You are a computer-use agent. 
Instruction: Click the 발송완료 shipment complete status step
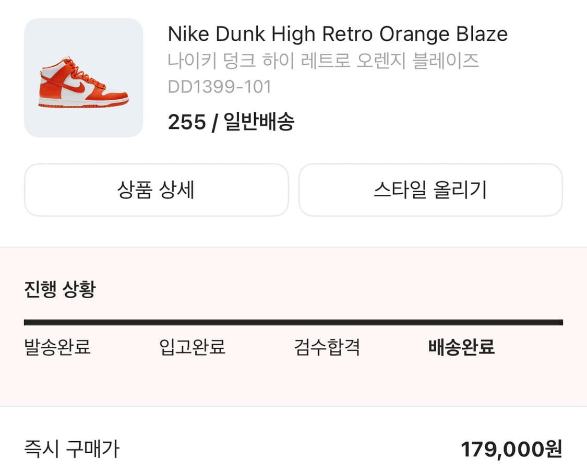coord(57,347)
